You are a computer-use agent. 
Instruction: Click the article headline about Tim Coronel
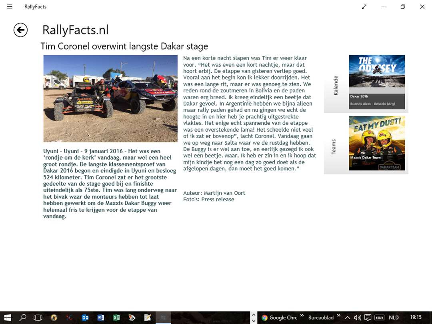point(124,46)
